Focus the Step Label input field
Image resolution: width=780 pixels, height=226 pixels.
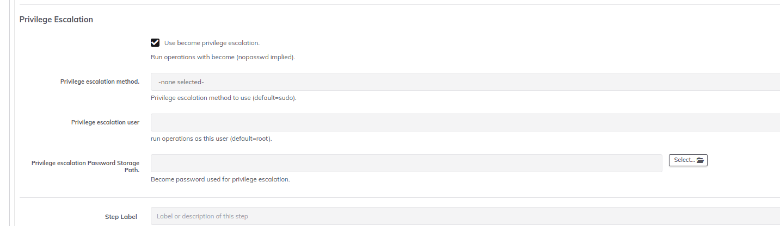point(465,216)
